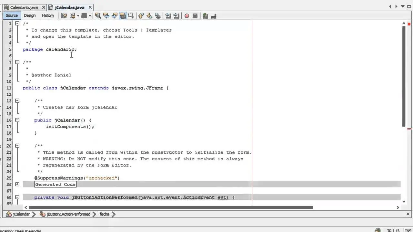Click the Shift Line Left icon

pyautogui.click(x=168, y=15)
